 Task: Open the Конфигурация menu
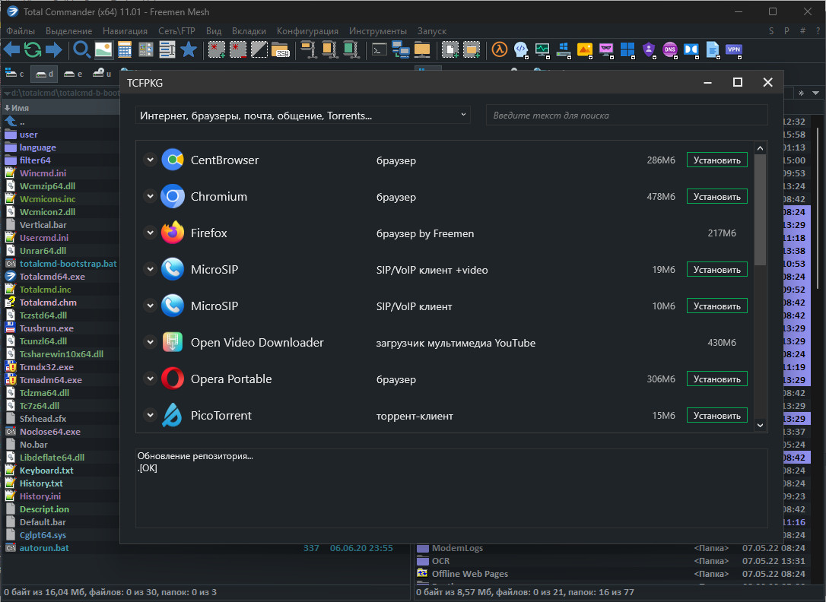(x=307, y=31)
